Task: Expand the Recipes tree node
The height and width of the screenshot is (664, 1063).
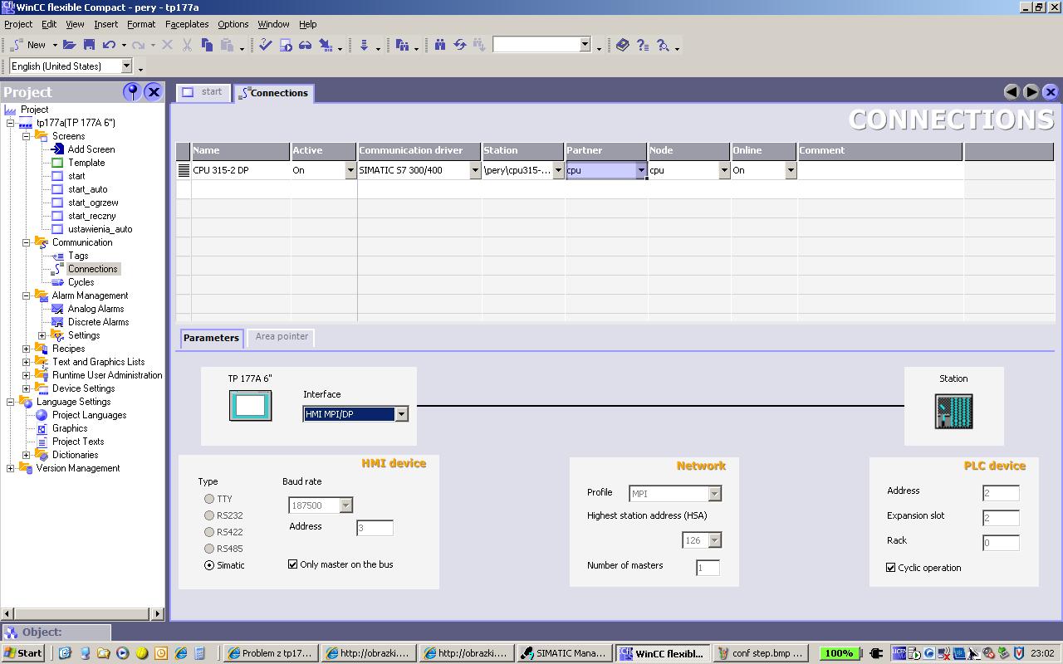Action: [26, 349]
